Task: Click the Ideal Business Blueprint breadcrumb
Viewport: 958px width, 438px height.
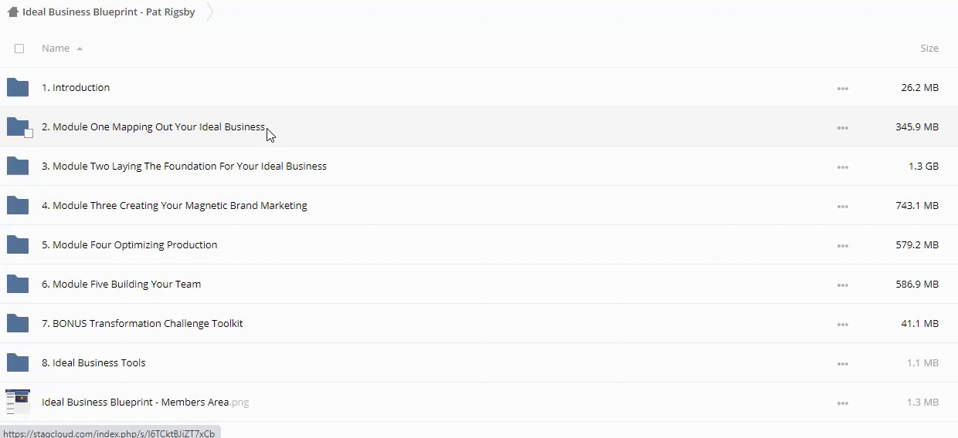Action: (108, 12)
